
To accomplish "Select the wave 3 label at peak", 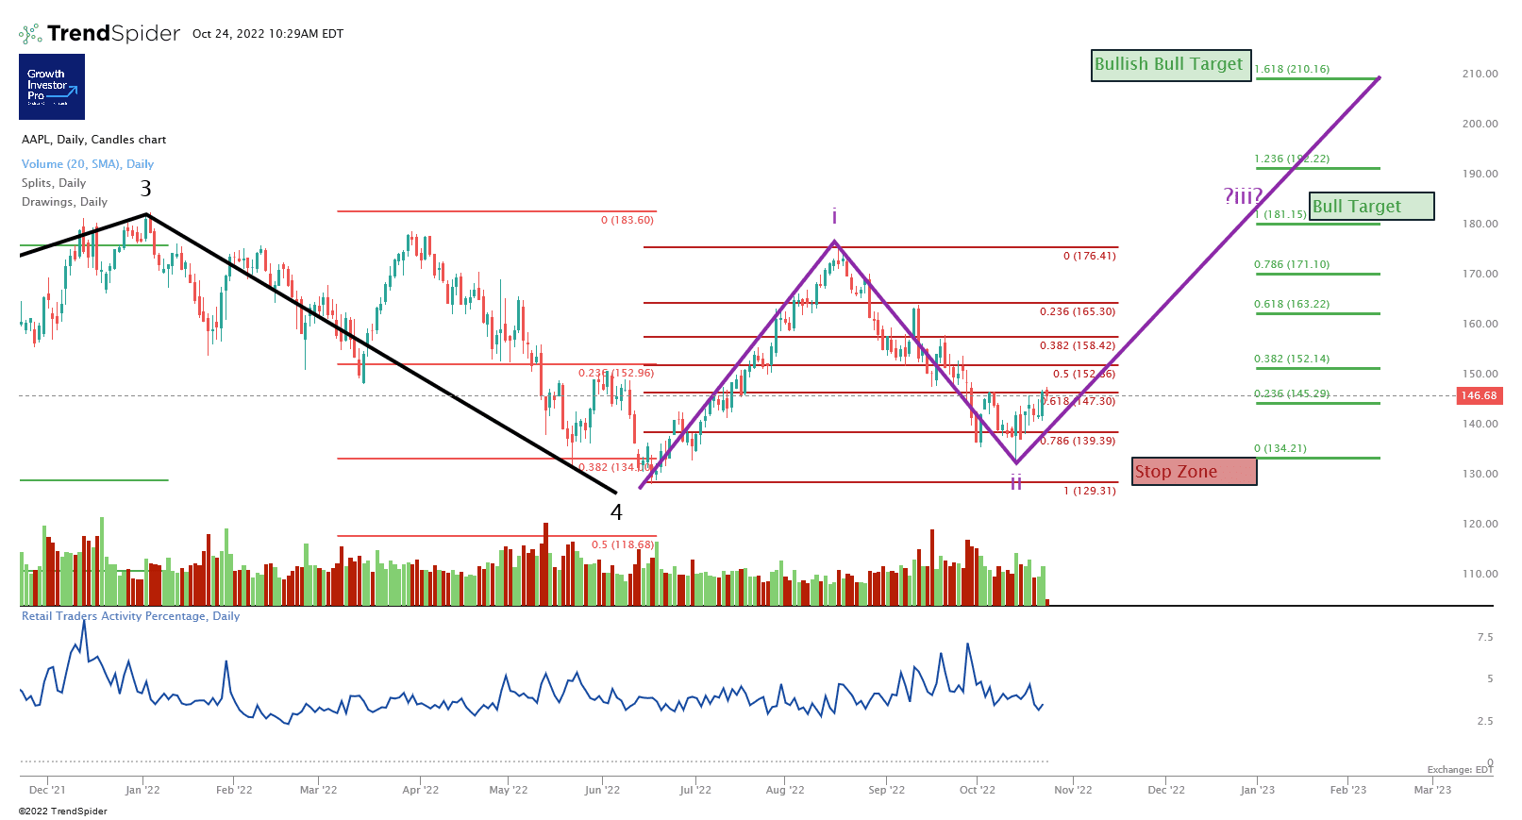I will [145, 190].
